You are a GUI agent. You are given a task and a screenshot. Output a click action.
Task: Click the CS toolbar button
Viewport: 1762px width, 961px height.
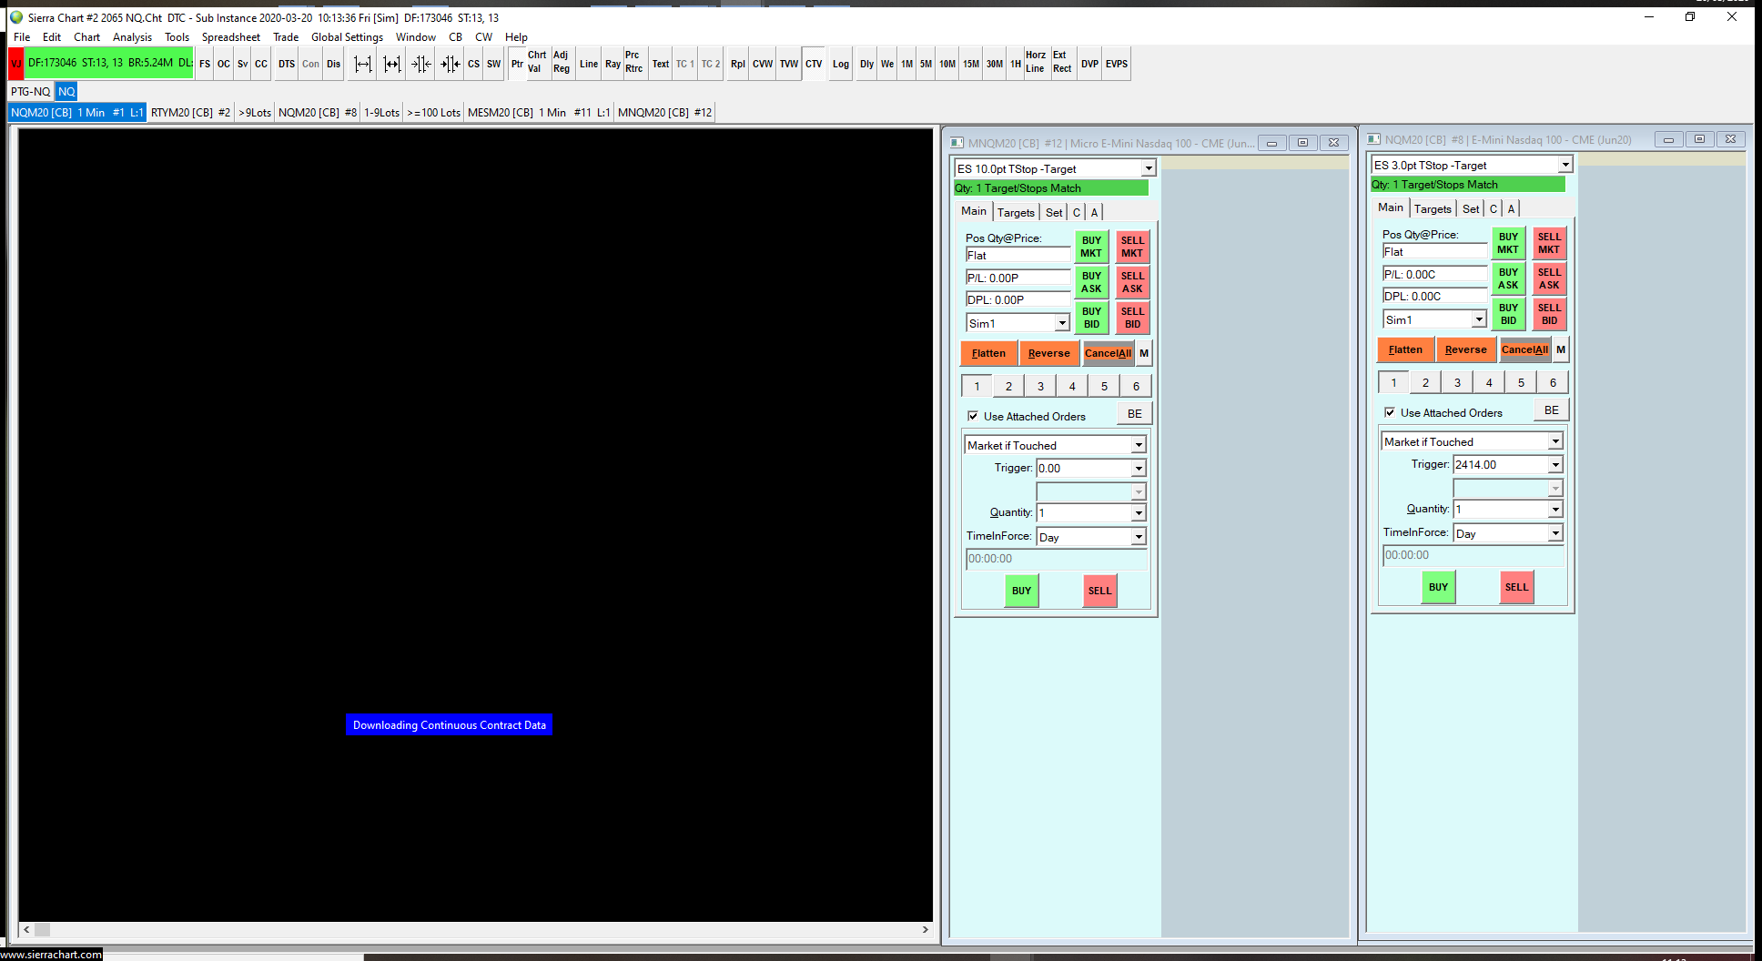click(x=474, y=64)
